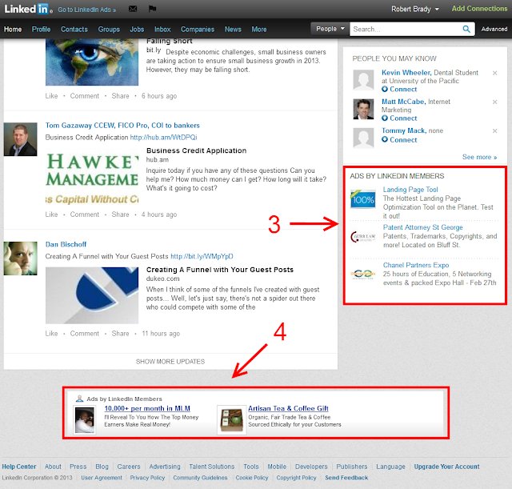The height and width of the screenshot is (489, 512).
Task: Click the flag notifications icon
Action: pos(152,9)
